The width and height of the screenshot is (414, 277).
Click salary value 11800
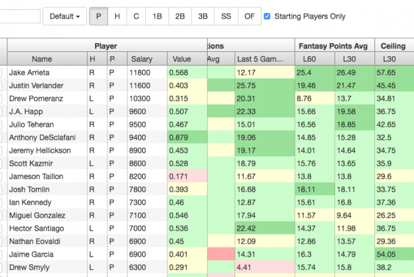(x=147, y=72)
